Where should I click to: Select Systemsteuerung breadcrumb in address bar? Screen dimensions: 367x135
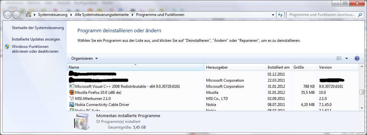(53, 15)
